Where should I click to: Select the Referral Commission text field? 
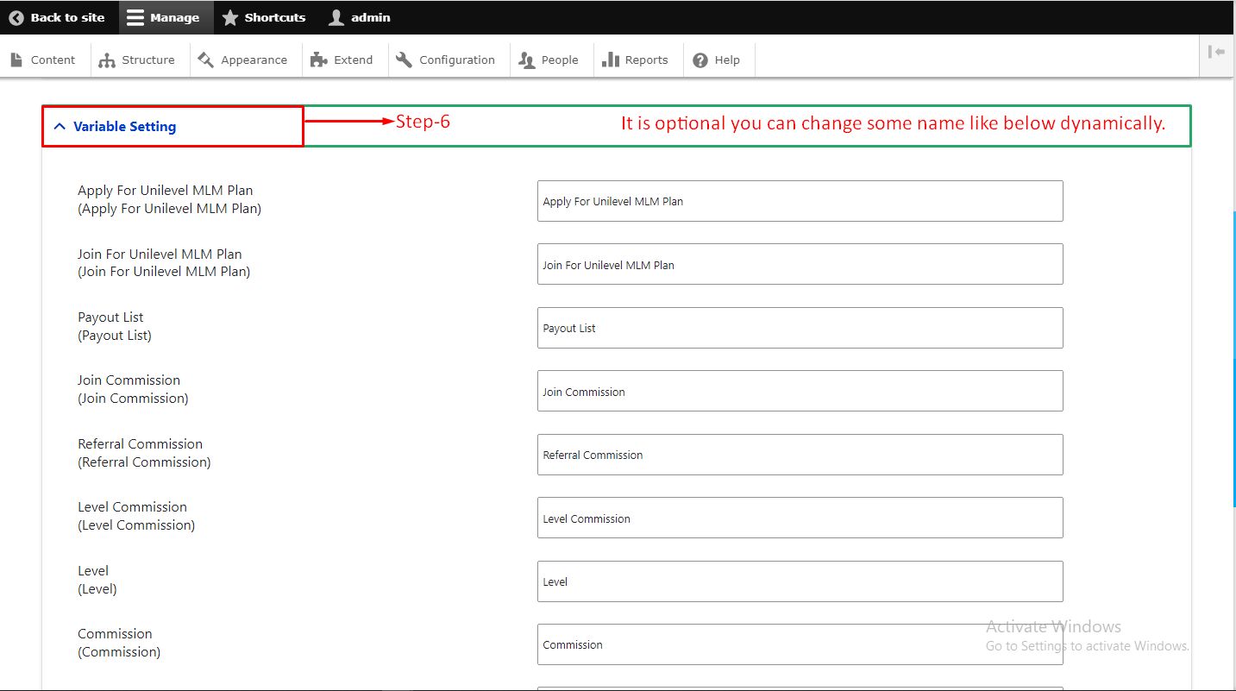click(800, 455)
